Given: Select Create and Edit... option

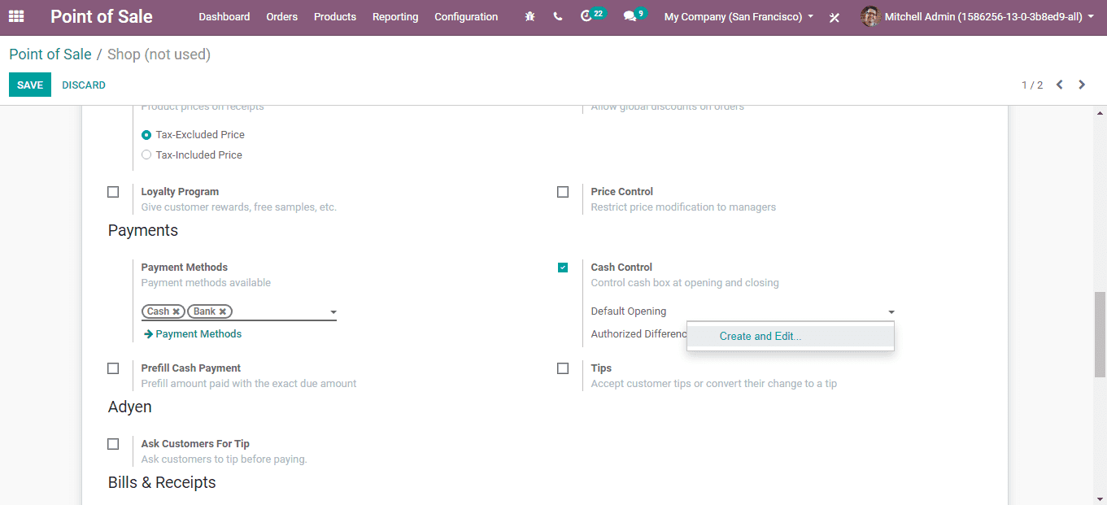Looking at the screenshot, I should pyautogui.click(x=760, y=336).
